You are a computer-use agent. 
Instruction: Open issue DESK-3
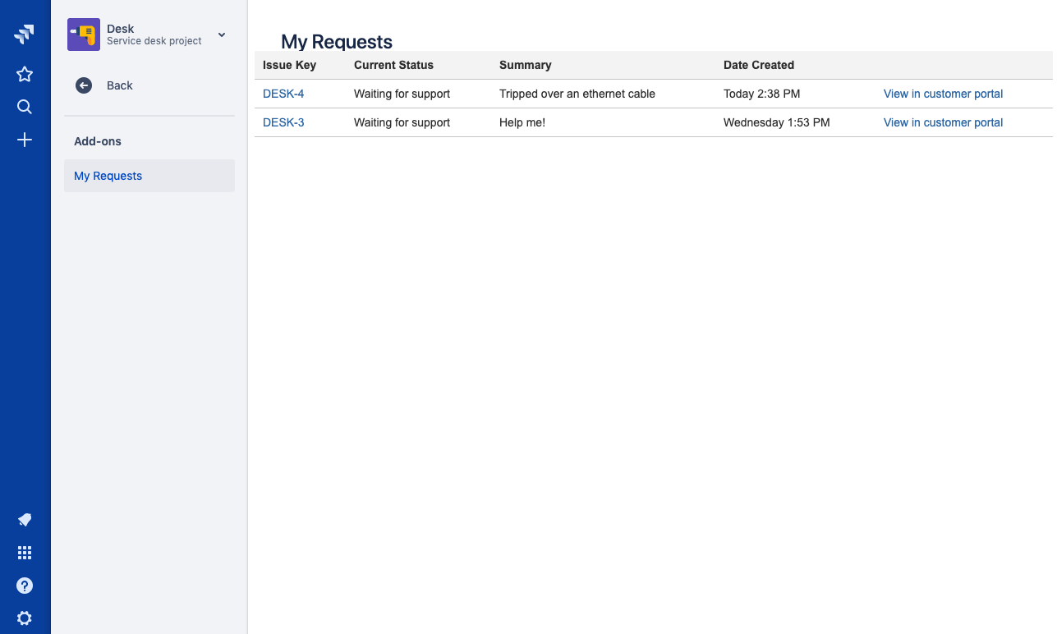tap(283, 122)
